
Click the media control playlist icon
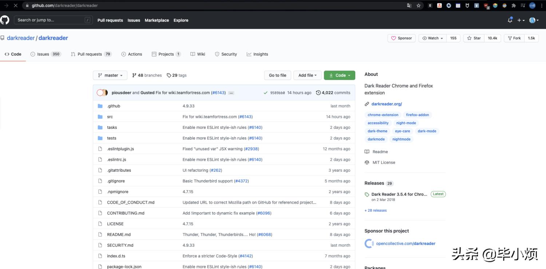(x=523, y=5)
